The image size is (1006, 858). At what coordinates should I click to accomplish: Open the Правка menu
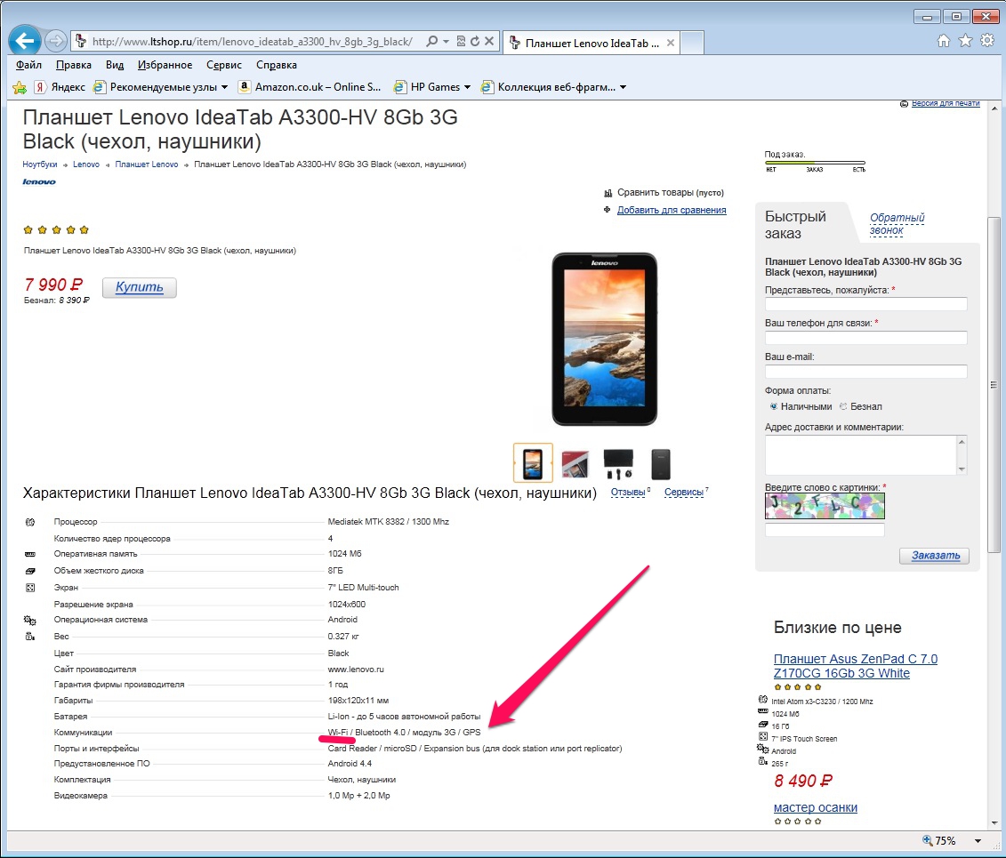(x=74, y=65)
